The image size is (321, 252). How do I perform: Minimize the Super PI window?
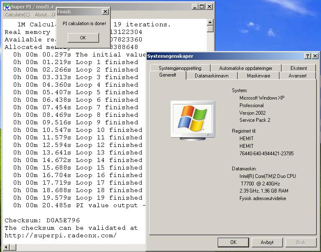point(195,7)
